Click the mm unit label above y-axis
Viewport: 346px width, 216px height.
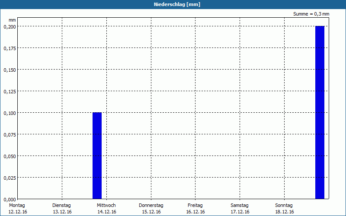12,20
